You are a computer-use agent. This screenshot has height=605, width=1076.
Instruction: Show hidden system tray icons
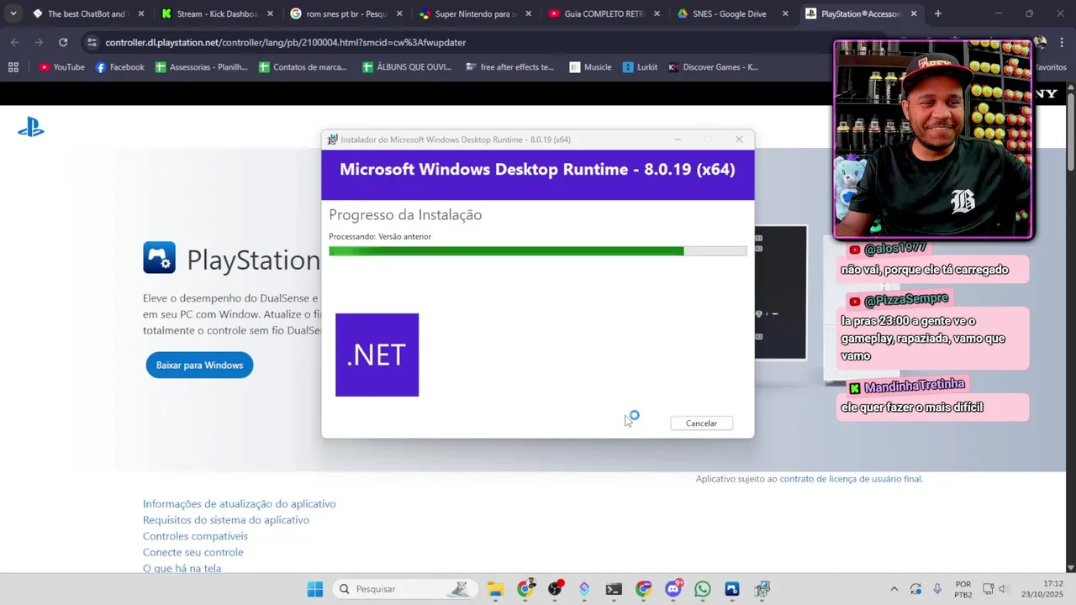point(894,589)
